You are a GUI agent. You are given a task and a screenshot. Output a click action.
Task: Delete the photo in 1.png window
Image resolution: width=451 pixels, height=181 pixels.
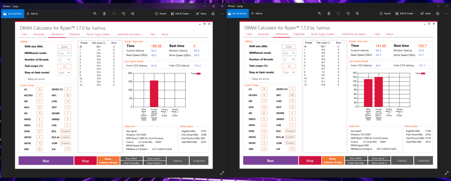104,14
